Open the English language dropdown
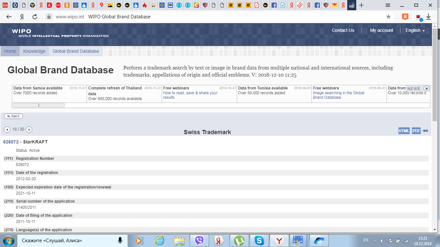 [415, 30]
